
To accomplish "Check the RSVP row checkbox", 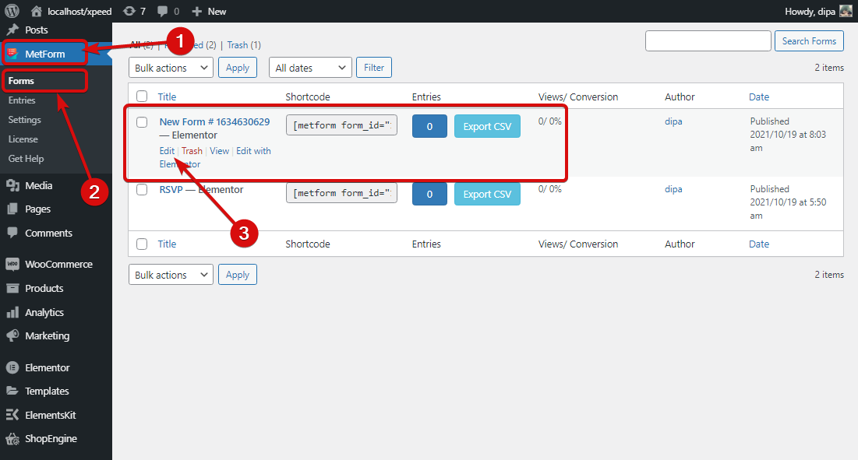I will click(142, 190).
